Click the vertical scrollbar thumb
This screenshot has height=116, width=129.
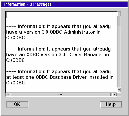[119, 21]
